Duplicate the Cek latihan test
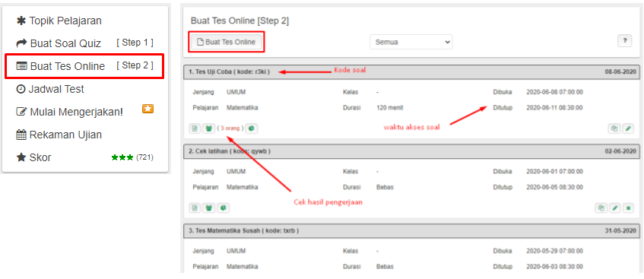Image resolution: width=644 pixels, height=279 pixels. click(601, 208)
